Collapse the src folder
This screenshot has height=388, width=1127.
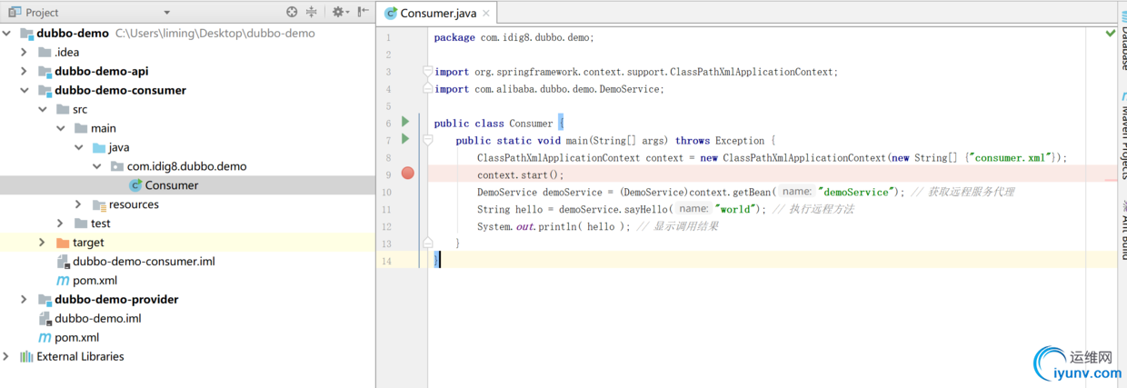point(43,109)
